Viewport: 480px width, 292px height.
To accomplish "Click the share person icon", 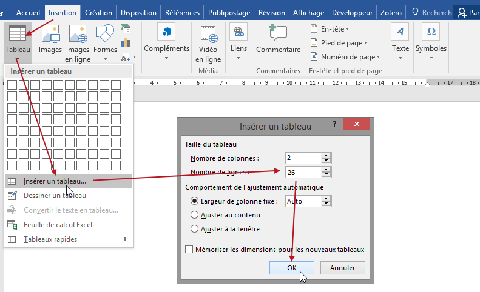I will click(462, 13).
